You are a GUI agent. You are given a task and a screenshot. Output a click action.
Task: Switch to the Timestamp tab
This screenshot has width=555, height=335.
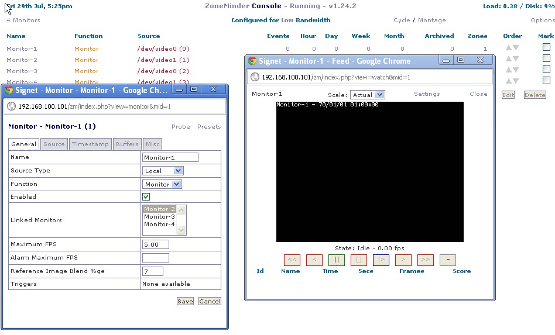90,144
